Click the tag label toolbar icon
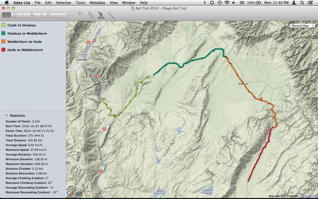The height and width of the screenshot is (199, 318). pos(81,15)
